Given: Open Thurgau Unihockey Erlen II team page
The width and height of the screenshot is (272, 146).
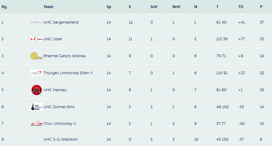Looking at the screenshot, I should 68,73.
